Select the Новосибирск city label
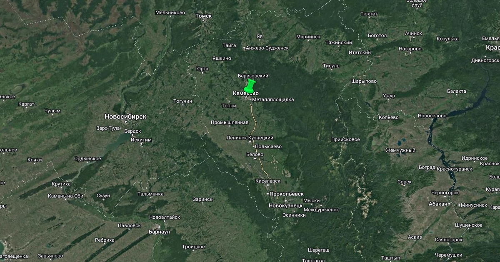This screenshot has height=262, width=500. point(125,116)
